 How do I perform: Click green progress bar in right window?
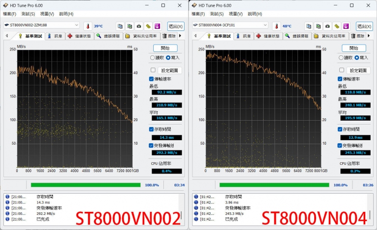(x=274, y=185)
